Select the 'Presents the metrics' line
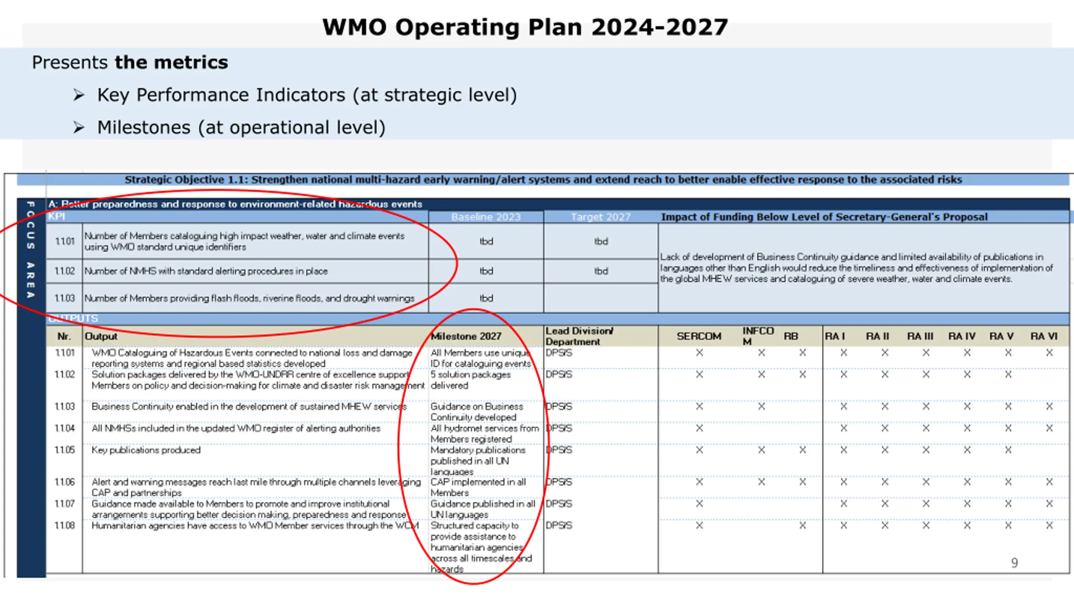 (130, 62)
